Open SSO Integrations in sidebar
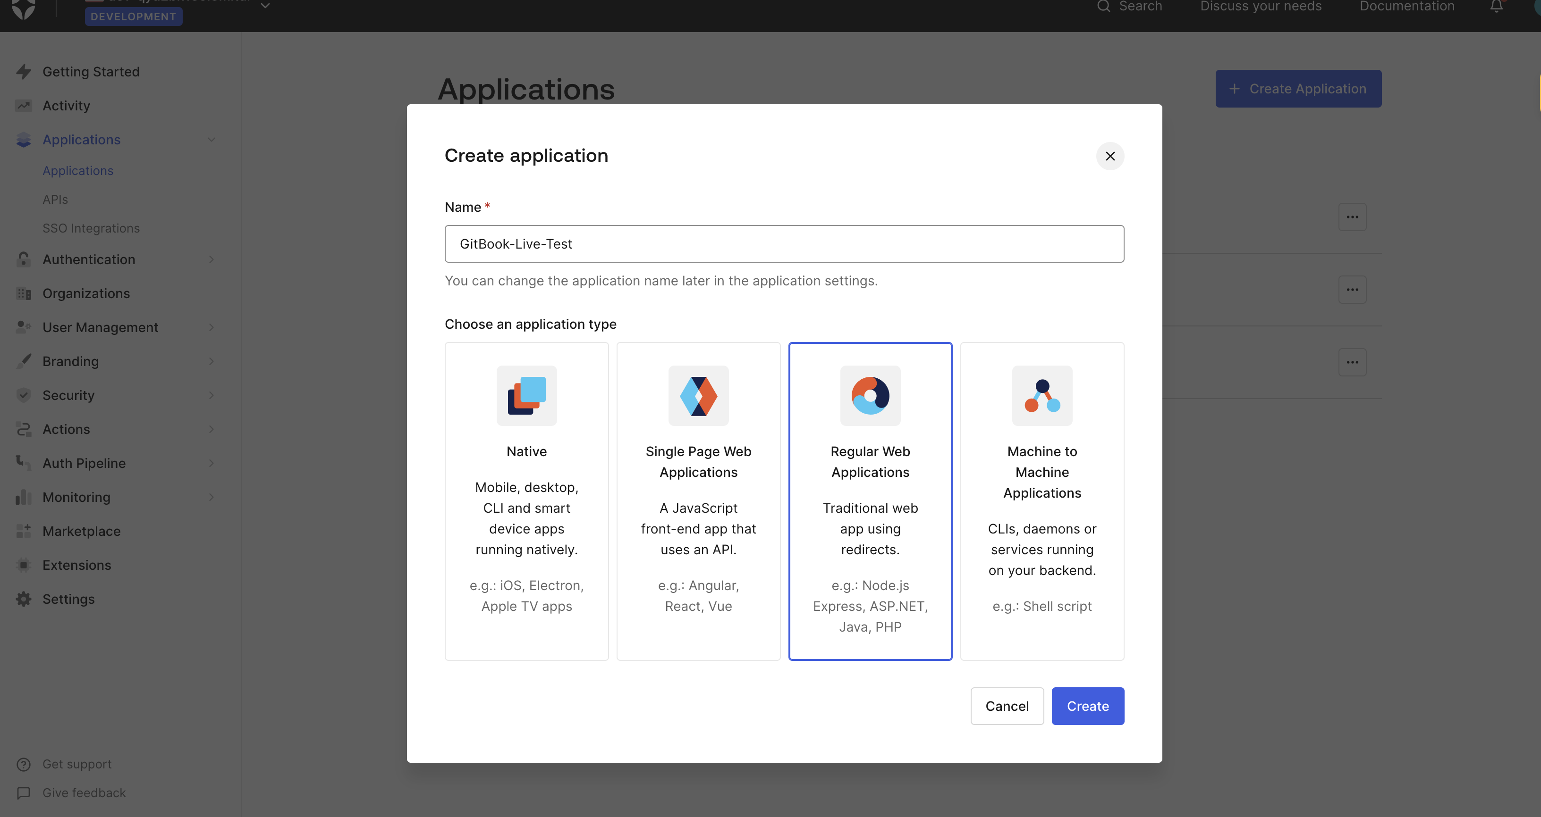Screen dimensions: 1541x817 (x=91, y=228)
